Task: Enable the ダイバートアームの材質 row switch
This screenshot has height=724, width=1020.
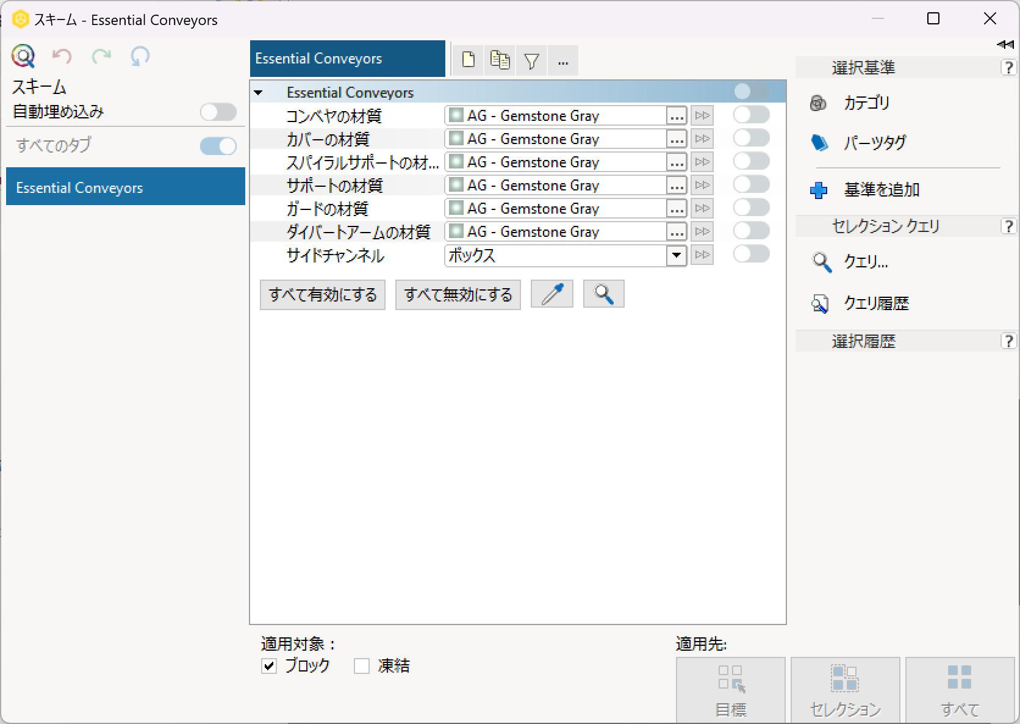Action: [x=751, y=231]
